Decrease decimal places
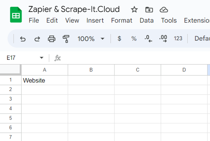 (148, 39)
